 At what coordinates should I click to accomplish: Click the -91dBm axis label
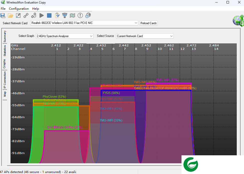tap(18, 153)
